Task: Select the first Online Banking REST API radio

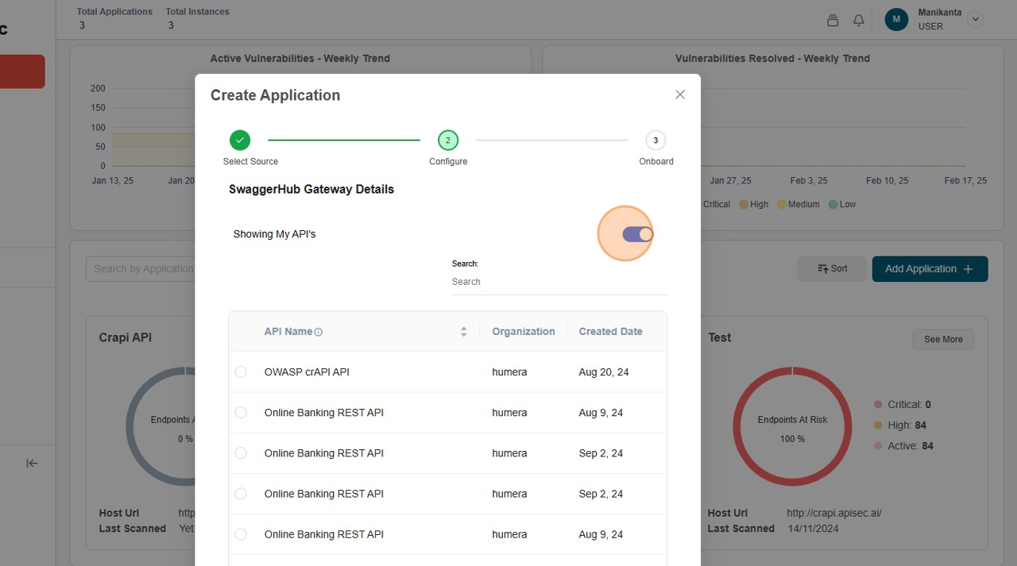Action: [x=241, y=413]
